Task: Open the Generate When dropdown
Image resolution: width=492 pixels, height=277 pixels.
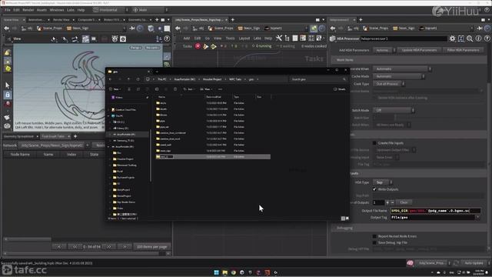Action: pos(402,68)
